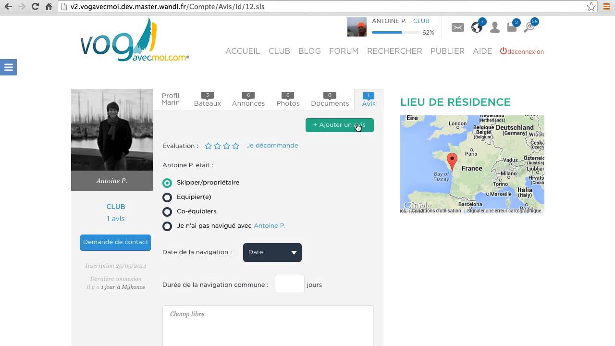Reload the page with refresh icon
Image resolution: width=615 pixels, height=346 pixels.
(35, 7)
